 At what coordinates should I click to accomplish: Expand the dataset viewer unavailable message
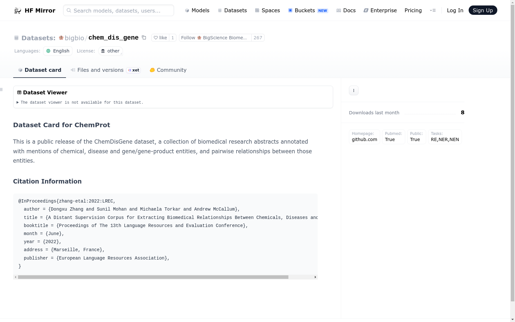point(80,102)
